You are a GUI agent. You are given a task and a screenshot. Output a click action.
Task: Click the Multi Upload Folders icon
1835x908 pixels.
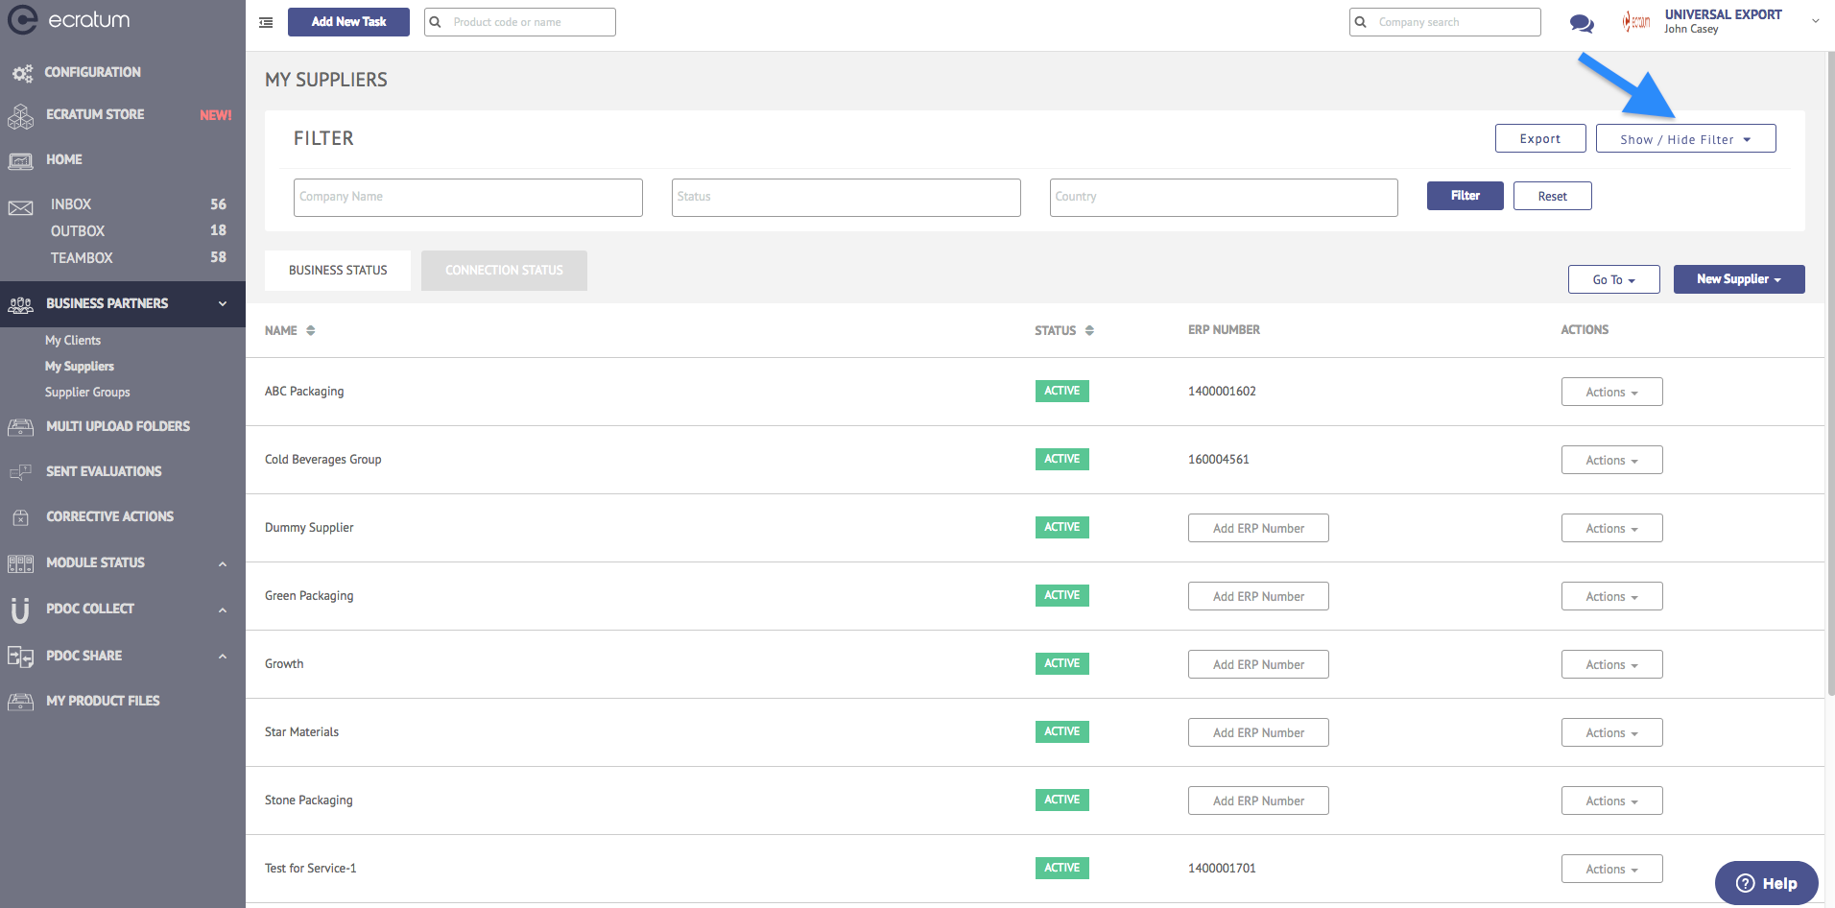coord(20,427)
